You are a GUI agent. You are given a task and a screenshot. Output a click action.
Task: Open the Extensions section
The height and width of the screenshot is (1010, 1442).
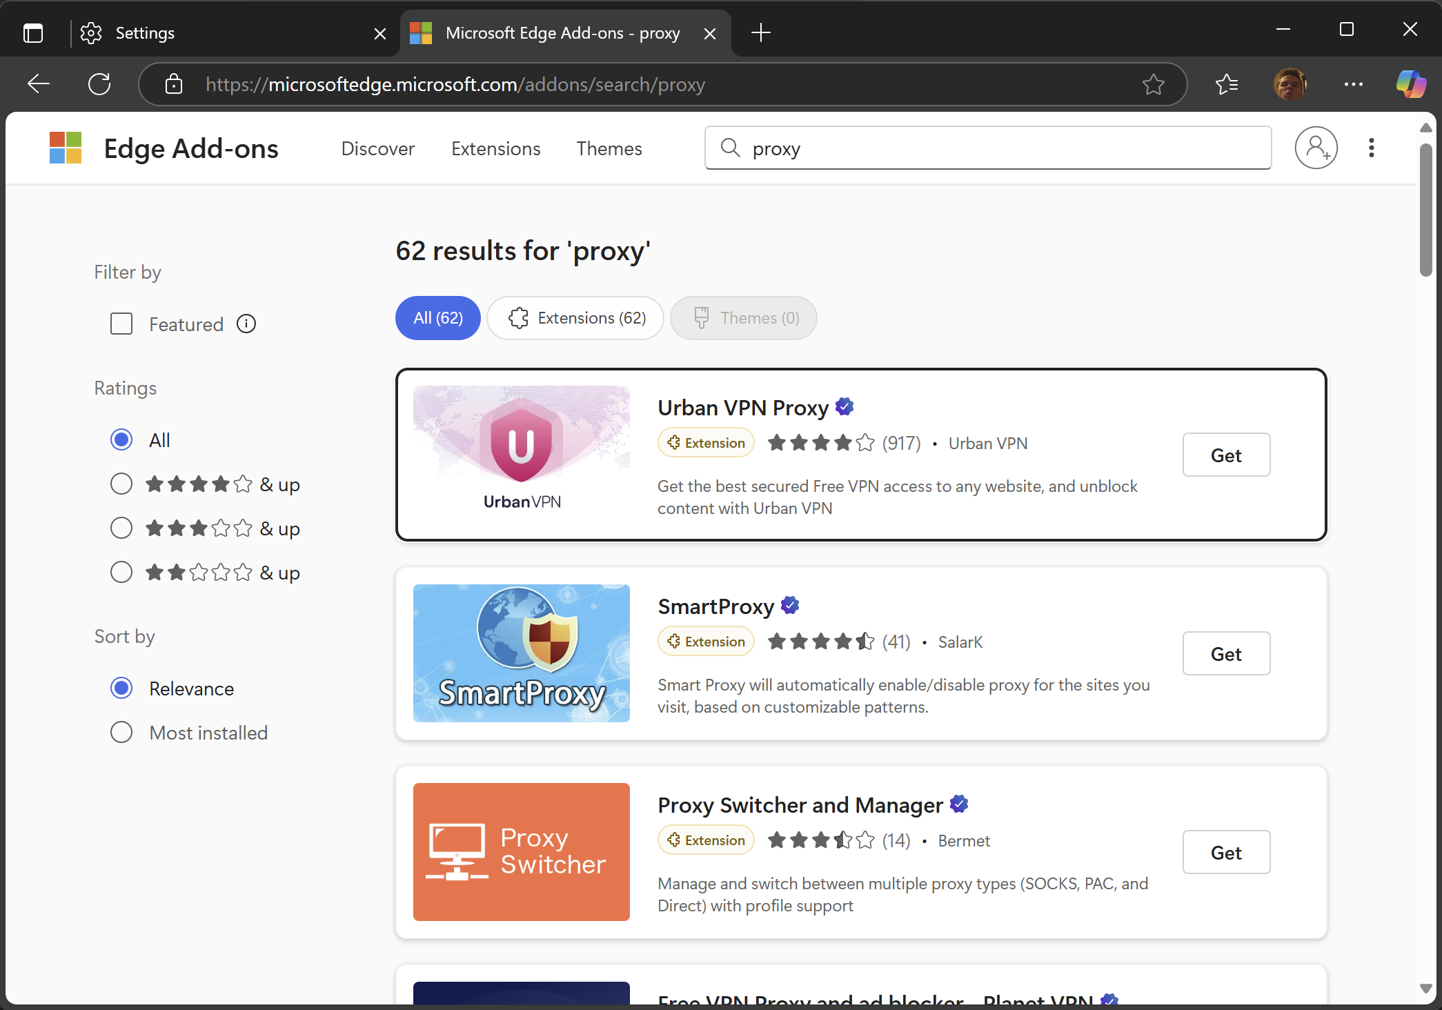[x=496, y=148]
